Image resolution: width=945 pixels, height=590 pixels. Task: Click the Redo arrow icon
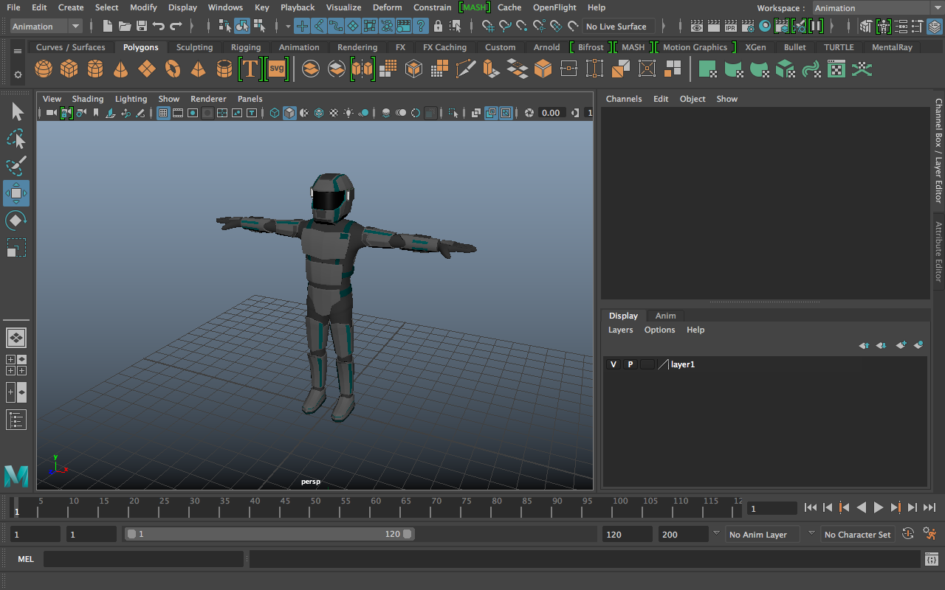click(176, 27)
